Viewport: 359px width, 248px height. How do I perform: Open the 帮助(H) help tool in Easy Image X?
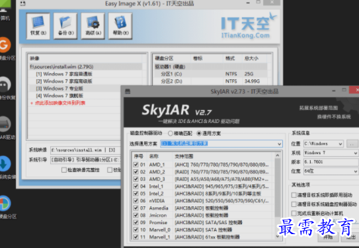coord(120,26)
